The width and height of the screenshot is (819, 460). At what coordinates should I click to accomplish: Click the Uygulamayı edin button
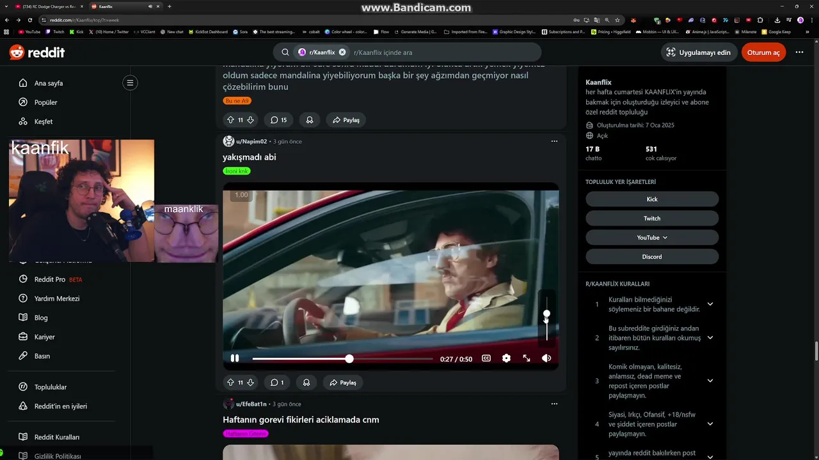[x=699, y=52]
